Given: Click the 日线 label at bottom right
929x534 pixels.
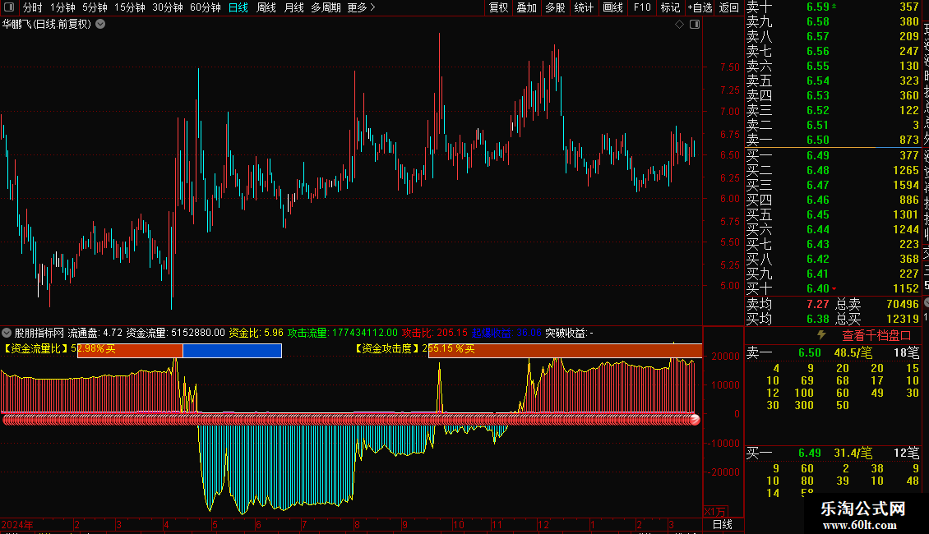Looking at the screenshot, I should click(722, 524).
